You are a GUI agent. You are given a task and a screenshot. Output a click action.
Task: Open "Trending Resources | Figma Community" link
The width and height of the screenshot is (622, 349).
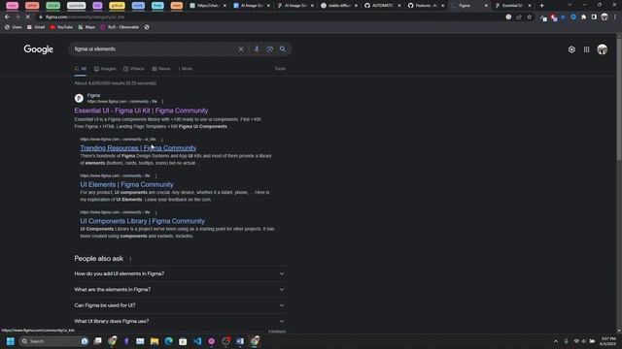coord(138,148)
